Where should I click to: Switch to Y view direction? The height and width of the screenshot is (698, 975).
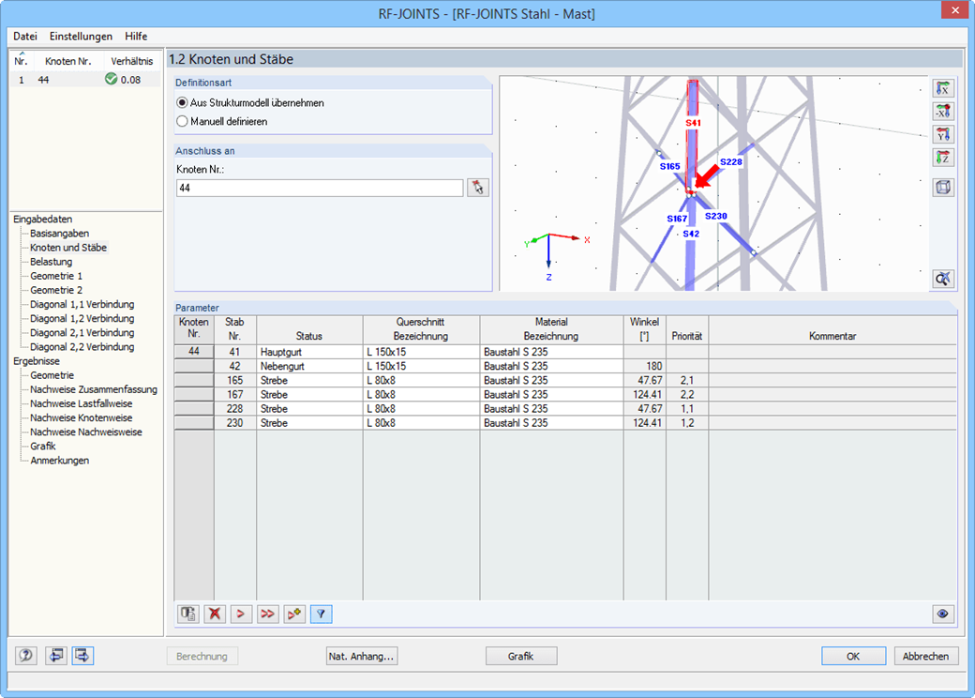[x=943, y=134]
